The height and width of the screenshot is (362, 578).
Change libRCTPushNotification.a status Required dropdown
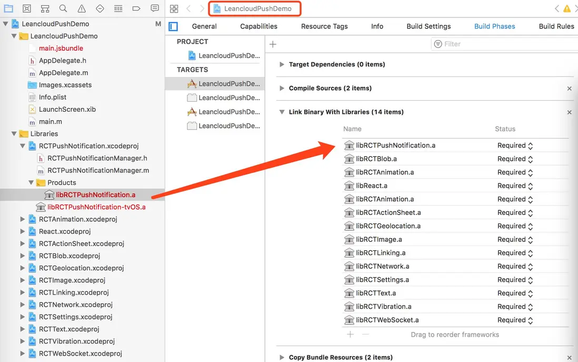coord(515,145)
